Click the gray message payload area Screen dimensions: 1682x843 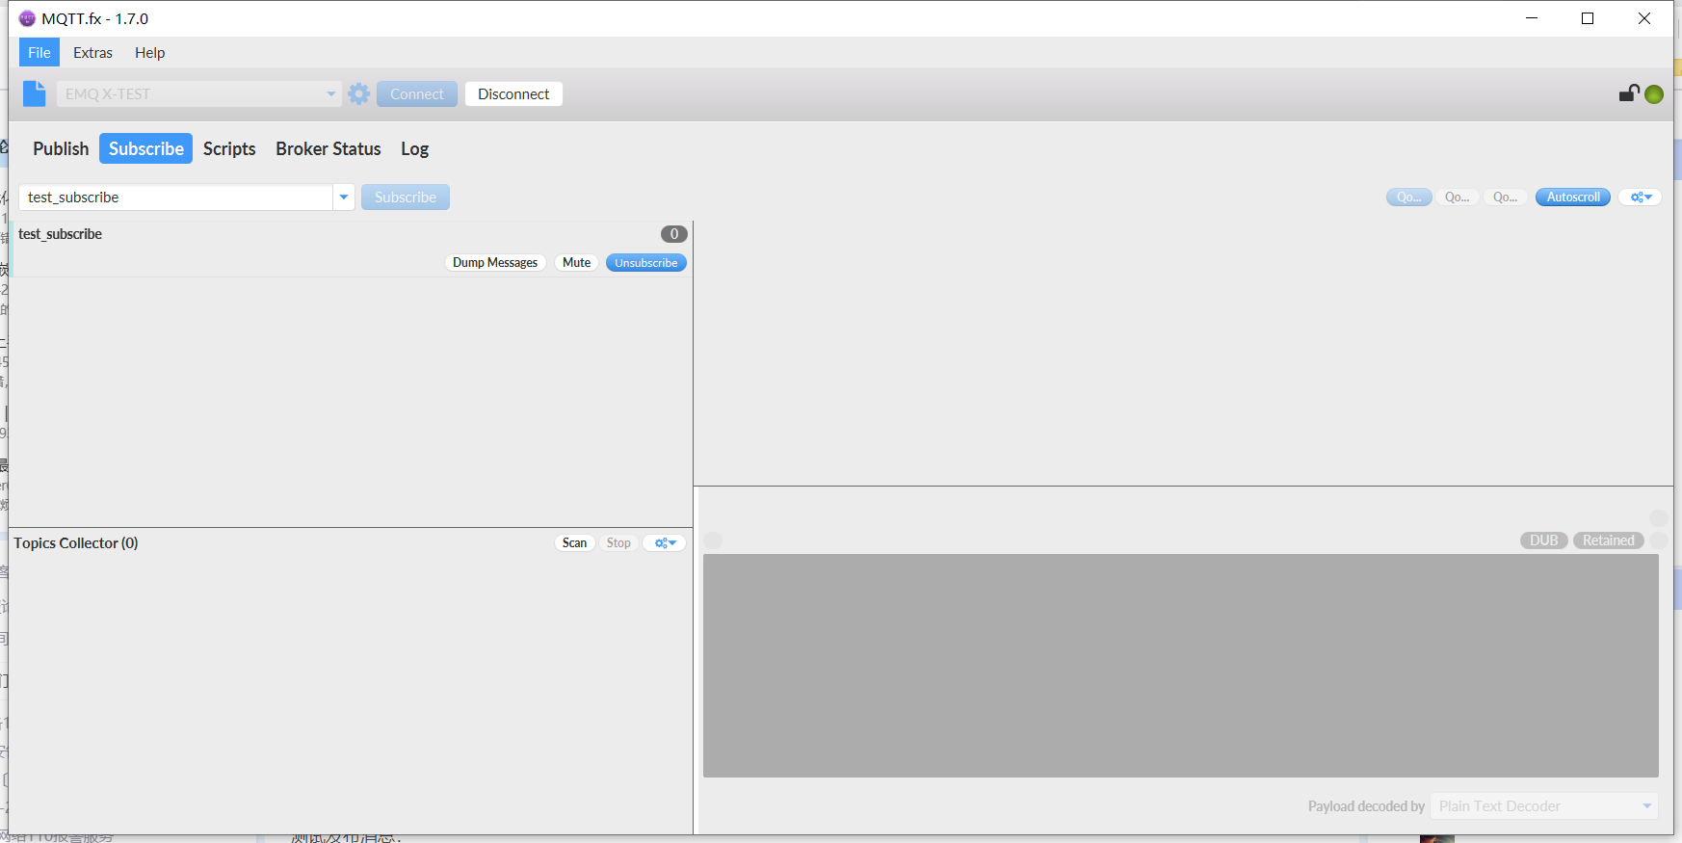(1181, 666)
